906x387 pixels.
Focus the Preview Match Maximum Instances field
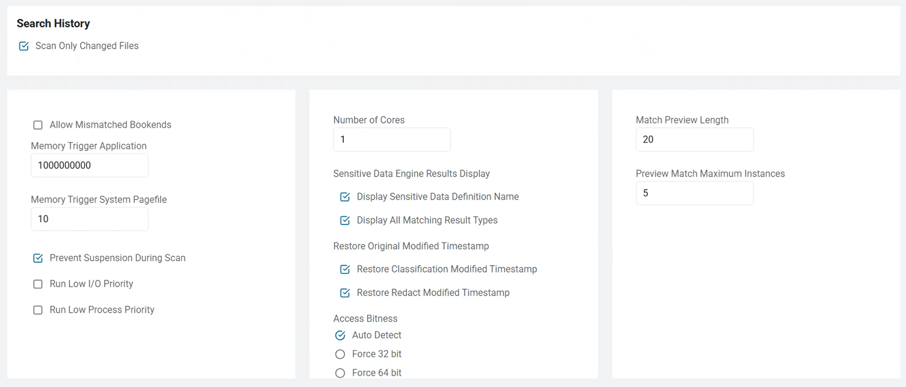pyautogui.click(x=694, y=193)
